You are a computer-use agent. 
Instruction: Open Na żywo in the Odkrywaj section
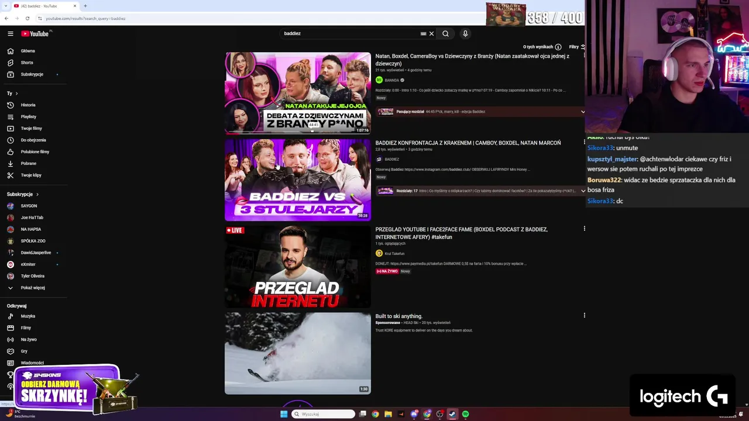click(x=29, y=340)
